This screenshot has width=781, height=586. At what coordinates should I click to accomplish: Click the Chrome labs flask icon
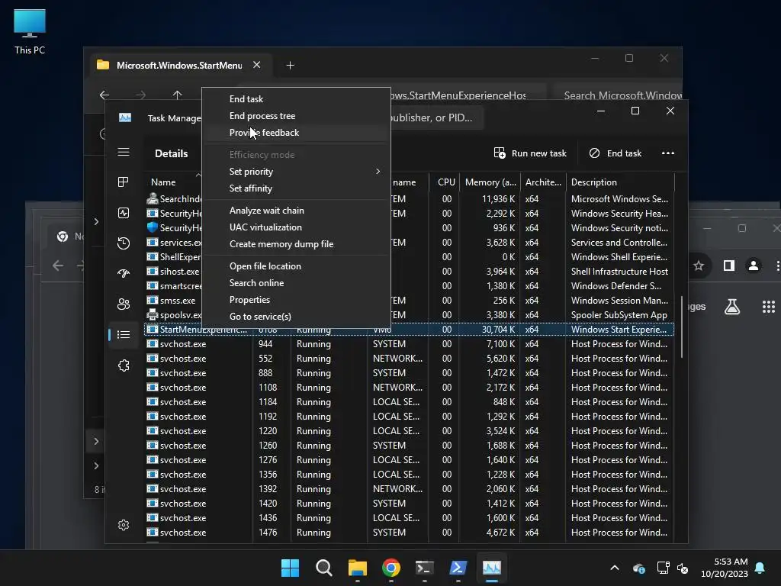click(x=732, y=307)
